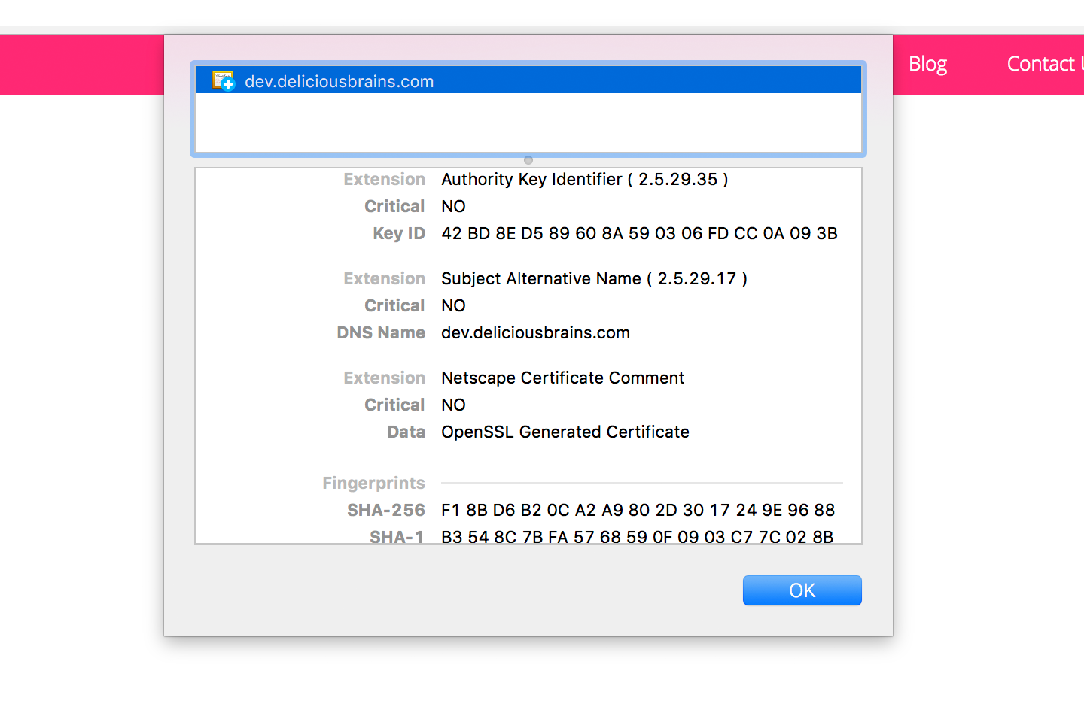Click Subject Alternative Name ( 2.5.29.17 ) text
1084x719 pixels.
594,278
